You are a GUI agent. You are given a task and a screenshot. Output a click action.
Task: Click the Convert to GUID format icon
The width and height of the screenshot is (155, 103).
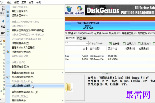(8, 30)
